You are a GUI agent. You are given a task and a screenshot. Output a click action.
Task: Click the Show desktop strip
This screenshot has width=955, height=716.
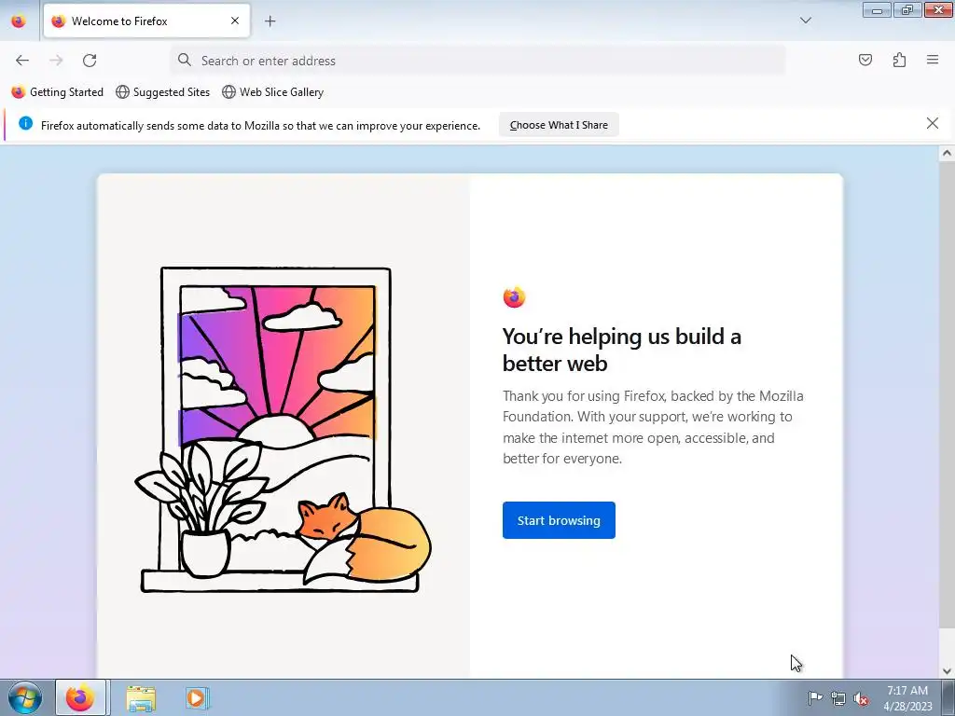coord(948,697)
